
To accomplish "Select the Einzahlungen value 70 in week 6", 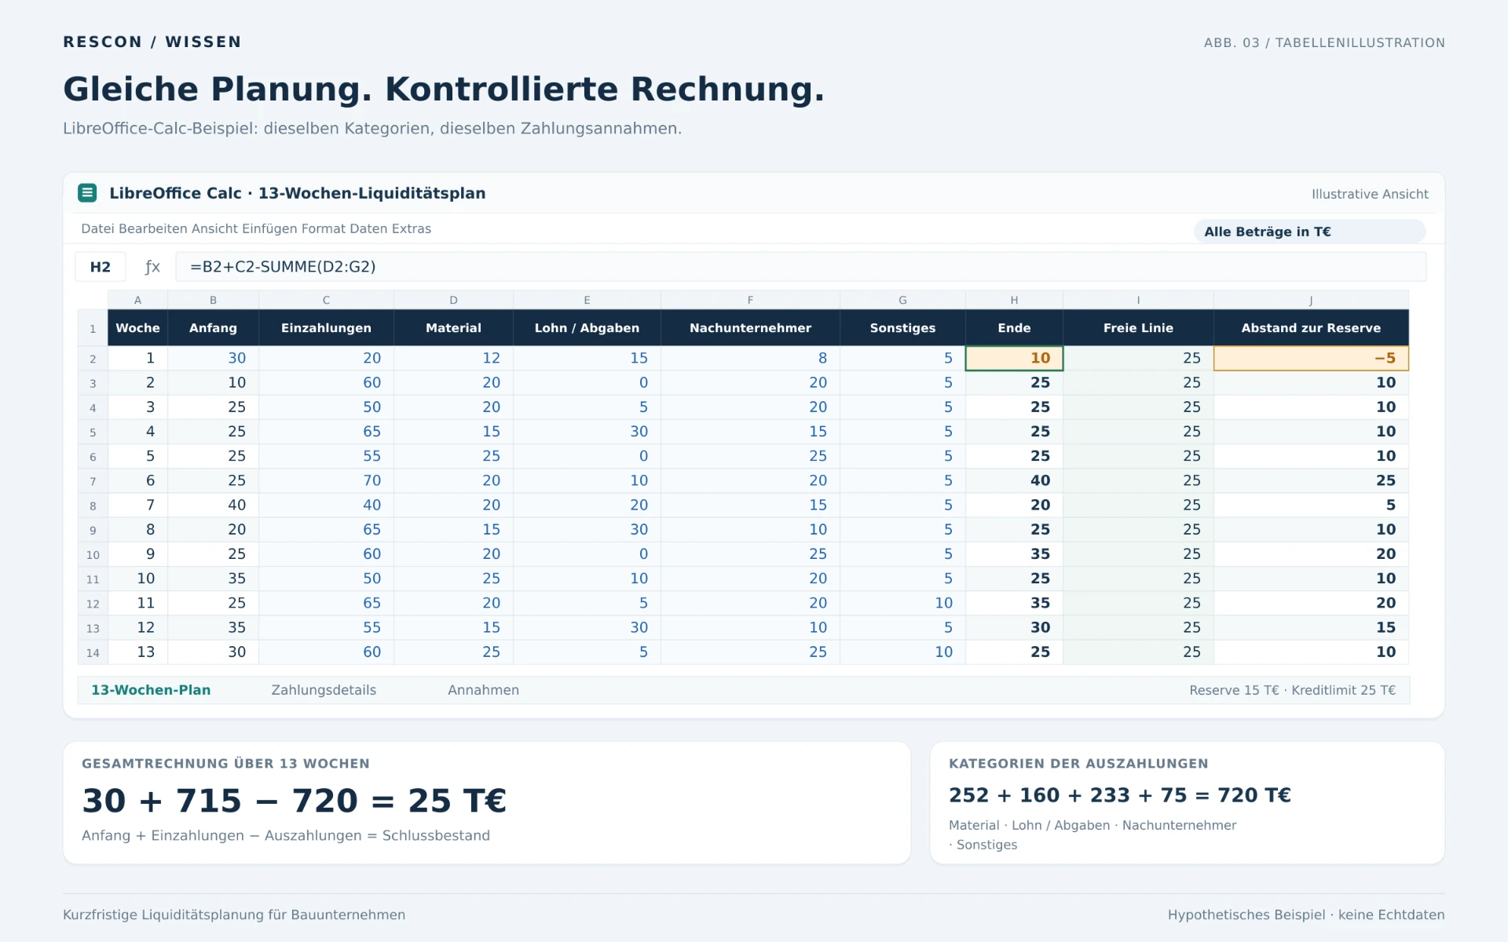I will 326,480.
